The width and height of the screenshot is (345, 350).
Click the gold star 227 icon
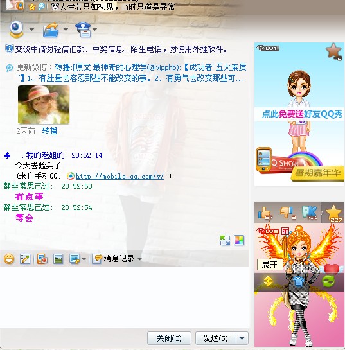(x=333, y=213)
